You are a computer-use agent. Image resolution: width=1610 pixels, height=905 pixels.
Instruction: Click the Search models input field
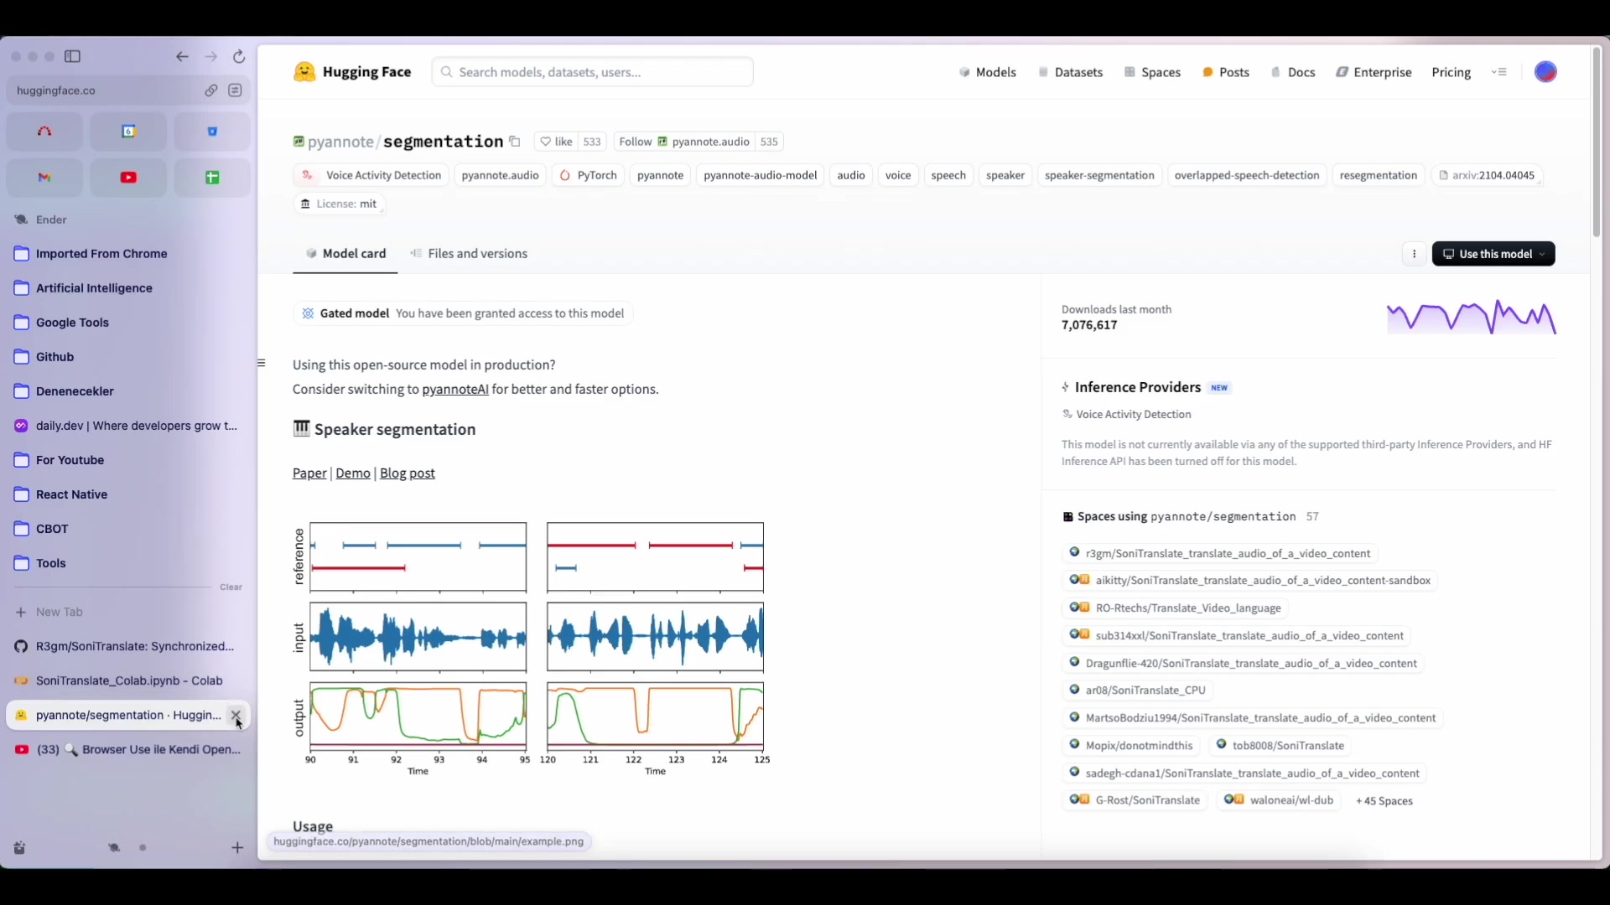click(x=593, y=72)
